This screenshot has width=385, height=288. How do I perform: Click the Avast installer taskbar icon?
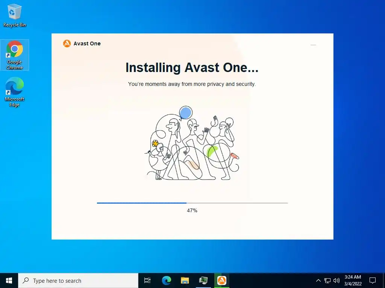pyautogui.click(x=222, y=280)
